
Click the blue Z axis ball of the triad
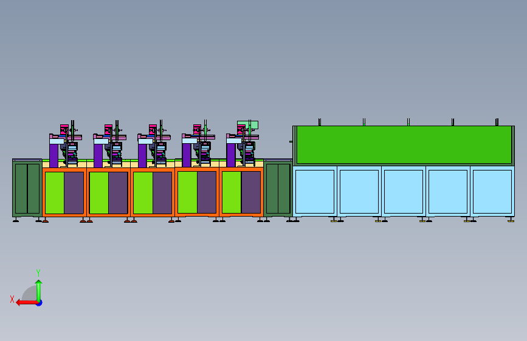[x=40, y=303]
